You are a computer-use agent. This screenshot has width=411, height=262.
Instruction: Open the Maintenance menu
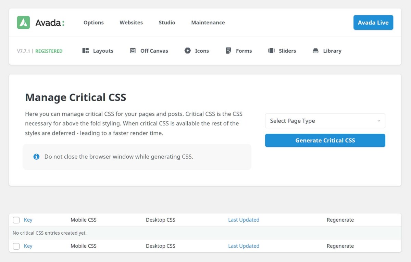[208, 22]
